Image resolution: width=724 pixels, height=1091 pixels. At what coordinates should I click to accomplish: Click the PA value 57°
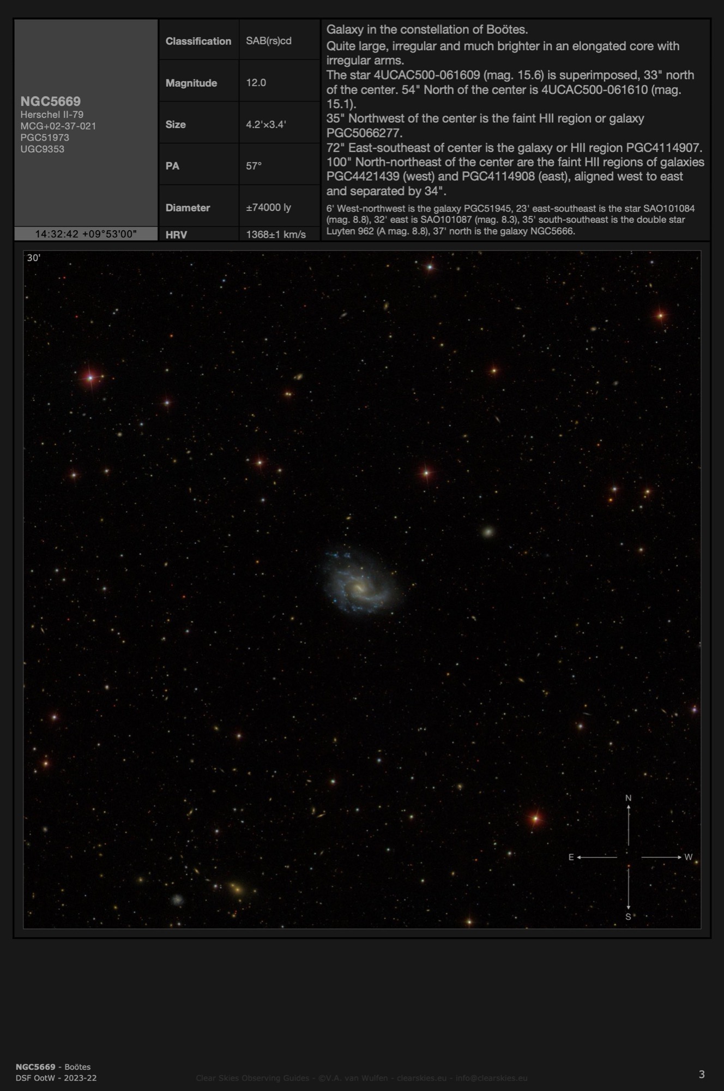click(254, 166)
